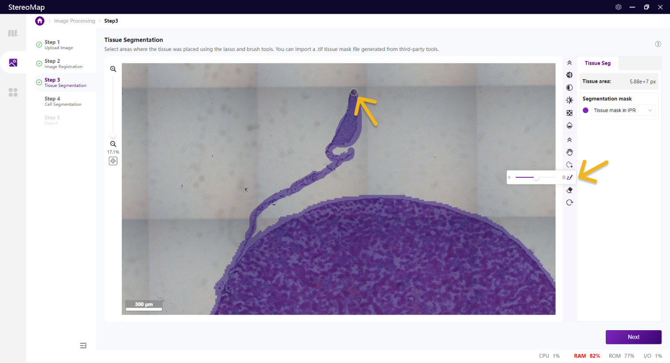Open the Image Processing sidebar icon
This screenshot has width=670, height=363.
[x=13, y=62]
